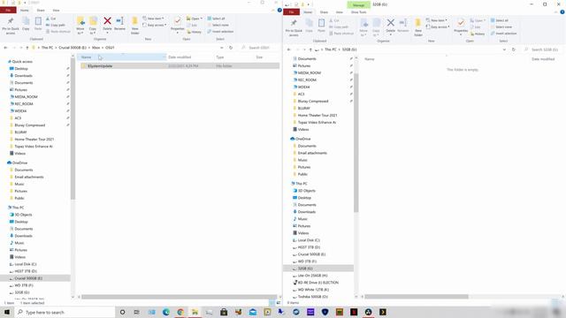Click the red Delete icon in left window
Screen dimensions: 566x318
tap(107, 21)
